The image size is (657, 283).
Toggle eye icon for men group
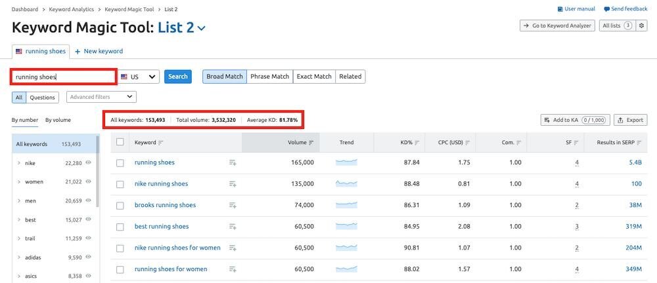(x=89, y=200)
